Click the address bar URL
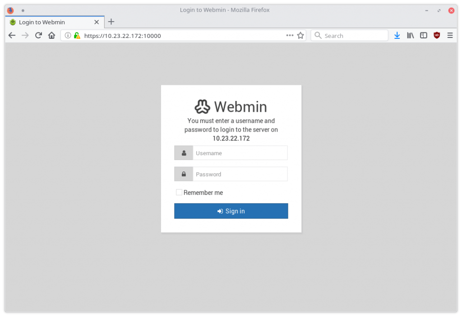Viewport: 462px width, 317px height. point(123,36)
